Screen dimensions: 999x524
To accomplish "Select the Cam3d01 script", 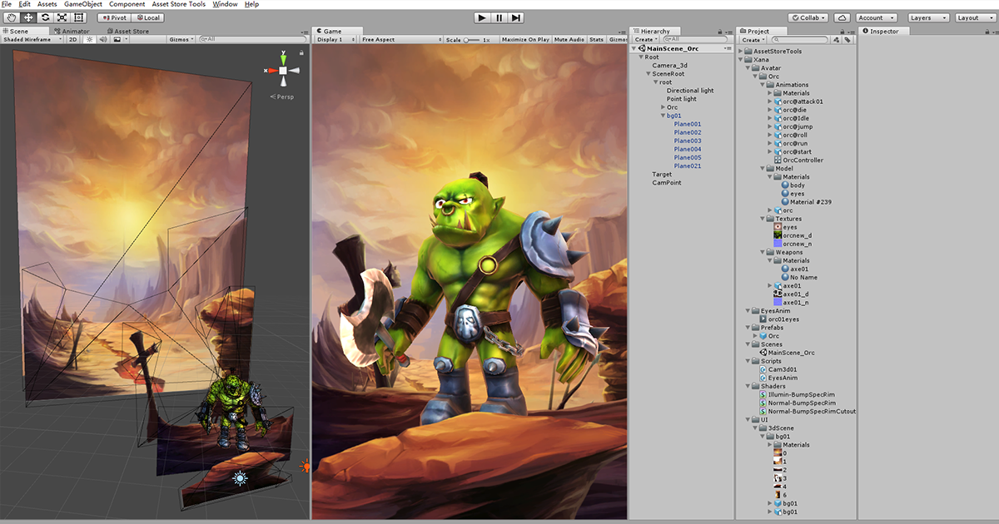I will point(777,369).
